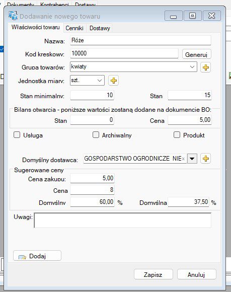Check the Produkt option

[x=177, y=135]
